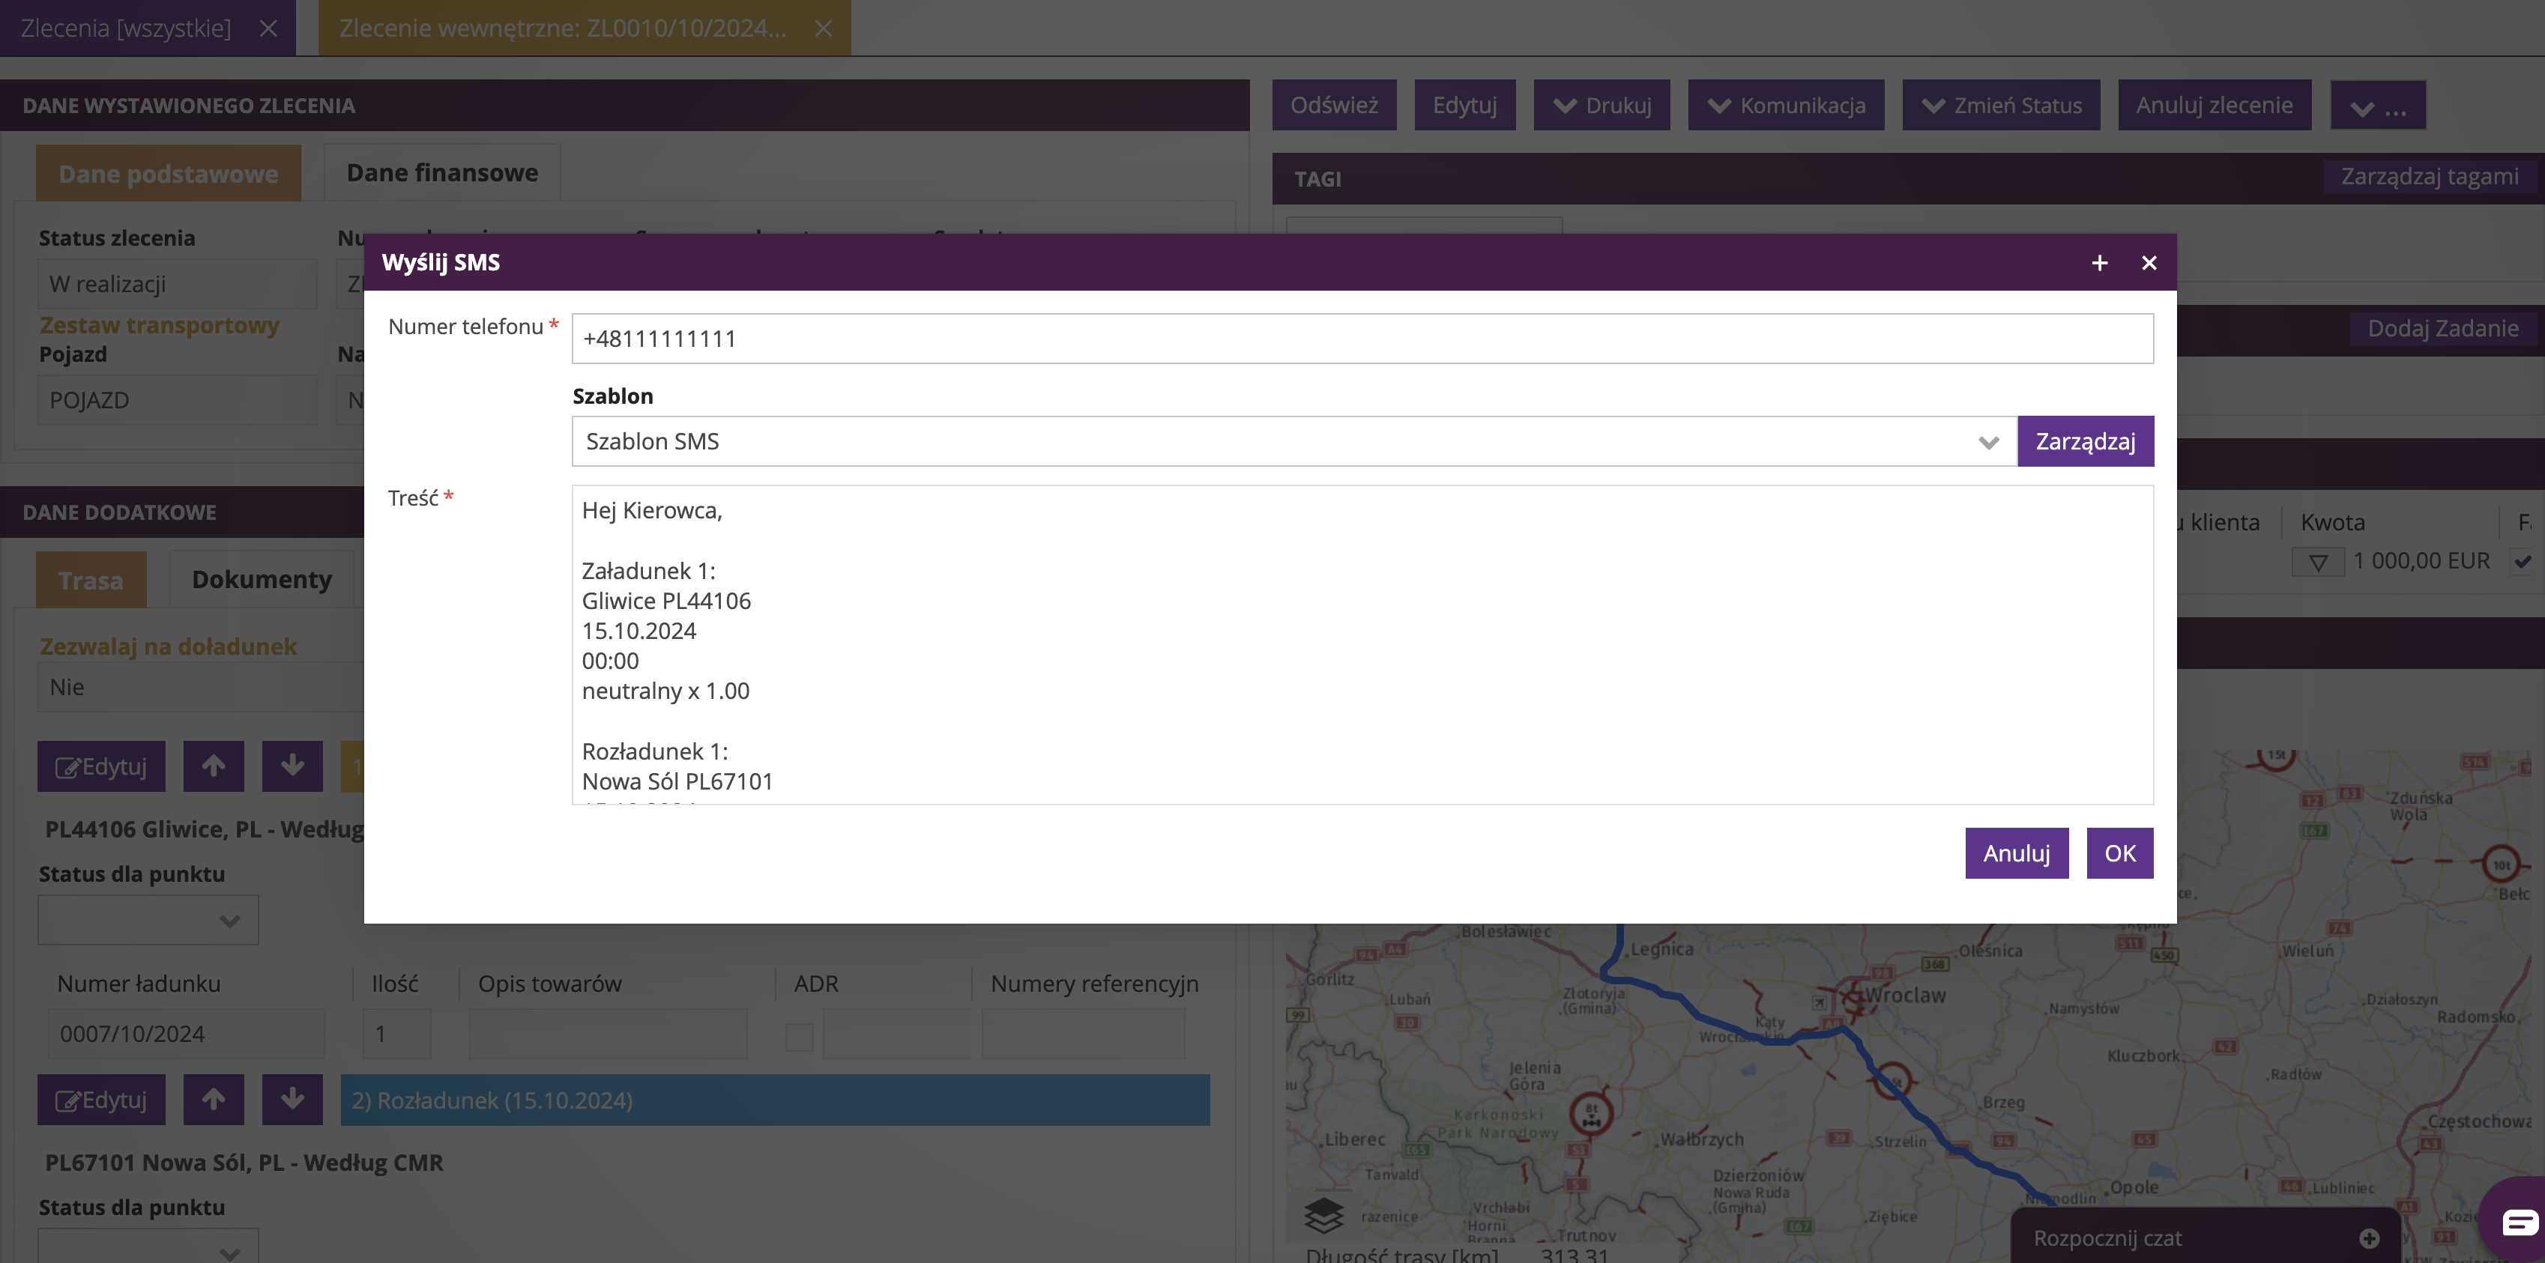Click the filter icon under Kwota column
Viewport: 2545px width, 1263px height.
2318,563
